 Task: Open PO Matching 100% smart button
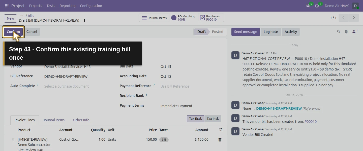coord(184,18)
